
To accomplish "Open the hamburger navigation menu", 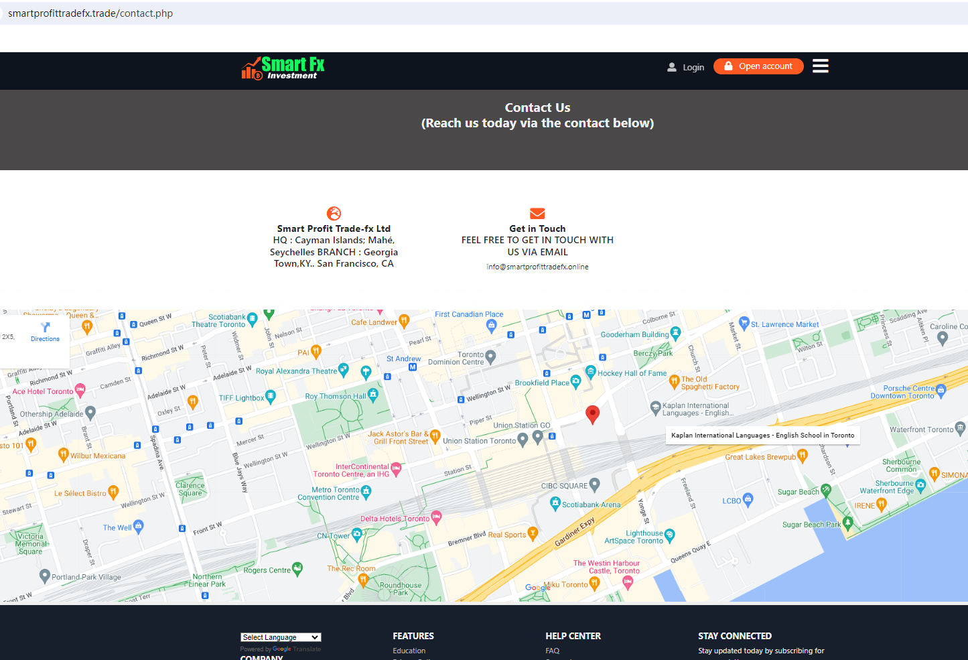I will tap(821, 66).
